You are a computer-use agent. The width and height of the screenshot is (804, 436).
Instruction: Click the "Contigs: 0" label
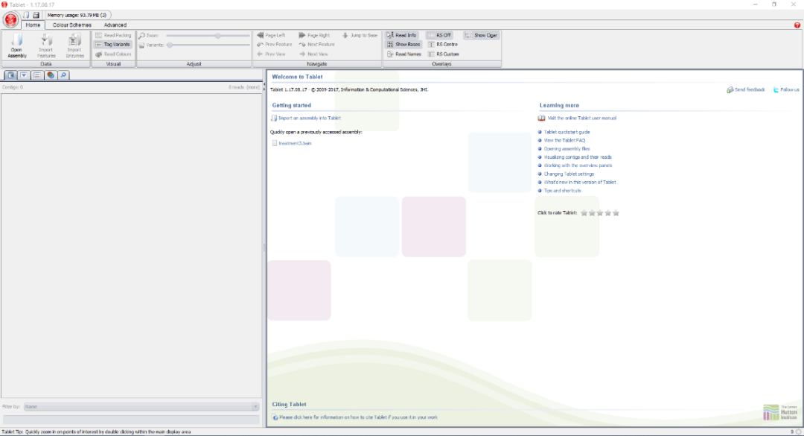[x=13, y=87]
